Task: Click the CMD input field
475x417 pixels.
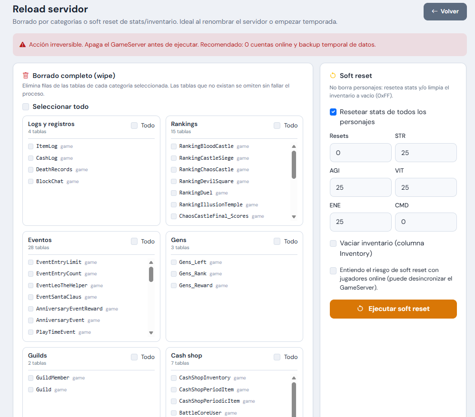Action: [x=426, y=222]
